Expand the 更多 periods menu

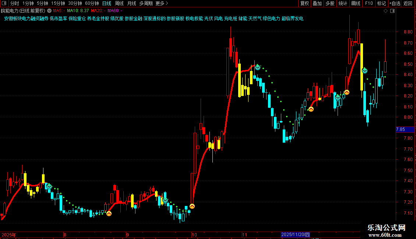pos(162,3)
